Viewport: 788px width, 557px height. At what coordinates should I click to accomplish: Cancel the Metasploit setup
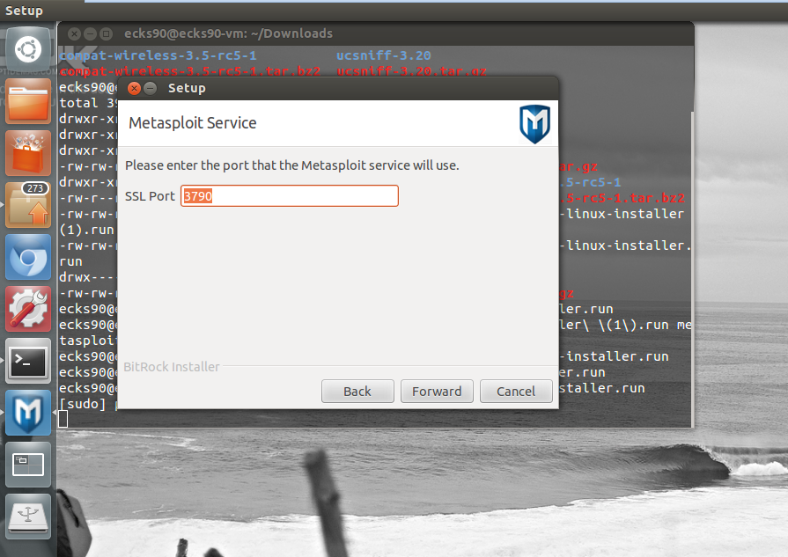tap(516, 392)
